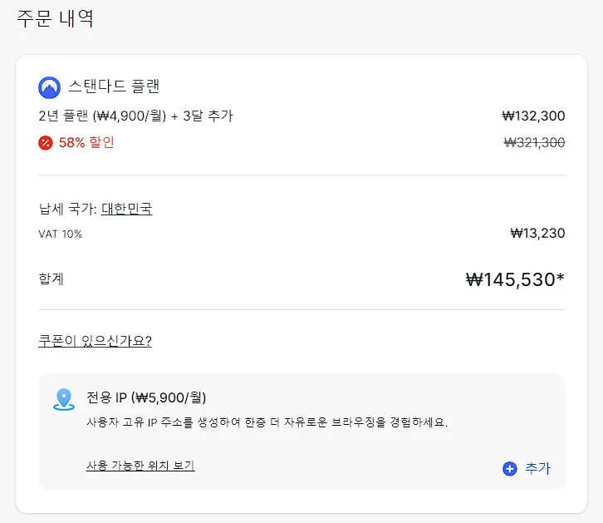Click the crossed-out ₩321,300 original price
This screenshot has height=523, width=603.
[534, 143]
